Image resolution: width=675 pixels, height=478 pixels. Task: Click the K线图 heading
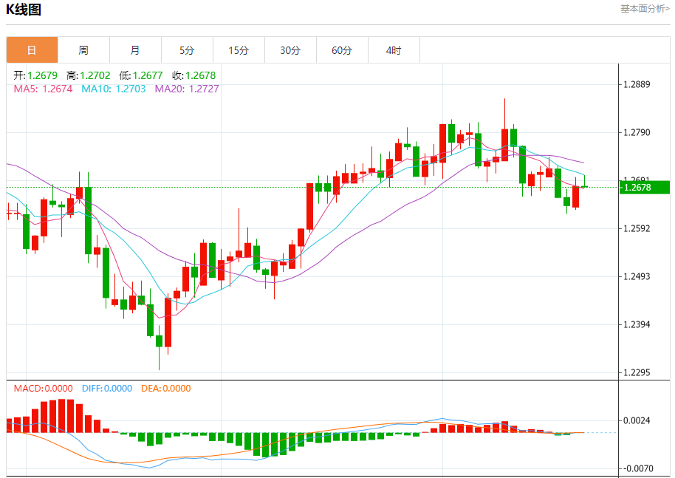[24, 10]
